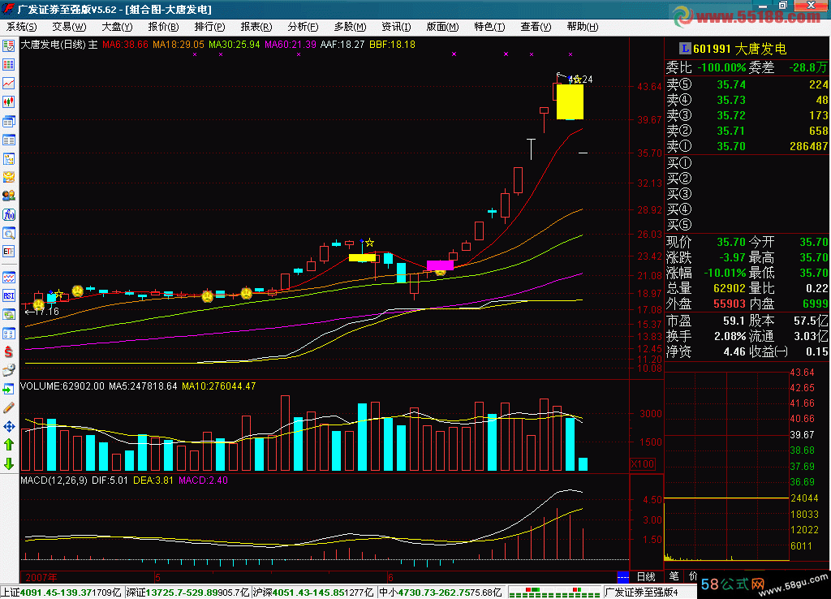The width and height of the screenshot is (831, 599).
Task: Click the blue L badge beside 601991
Action: pyautogui.click(x=685, y=49)
